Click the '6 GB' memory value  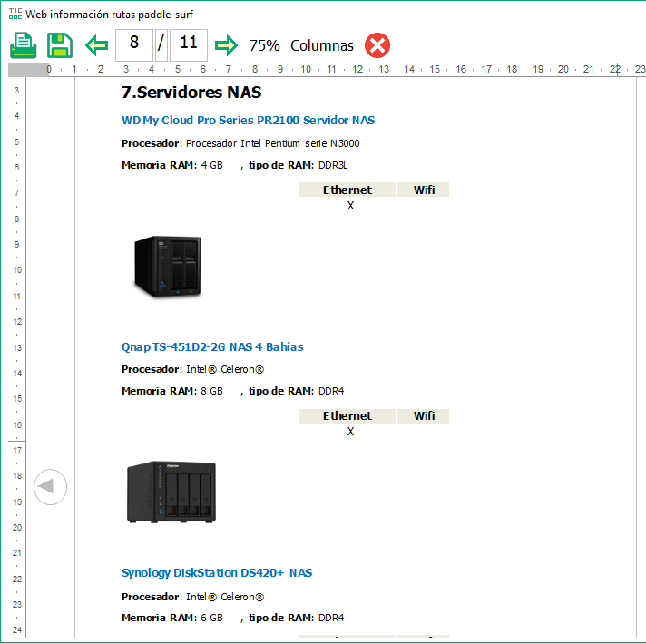coord(211,618)
